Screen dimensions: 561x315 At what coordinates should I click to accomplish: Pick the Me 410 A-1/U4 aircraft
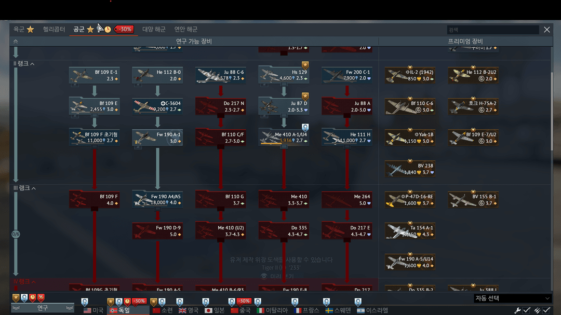284,138
